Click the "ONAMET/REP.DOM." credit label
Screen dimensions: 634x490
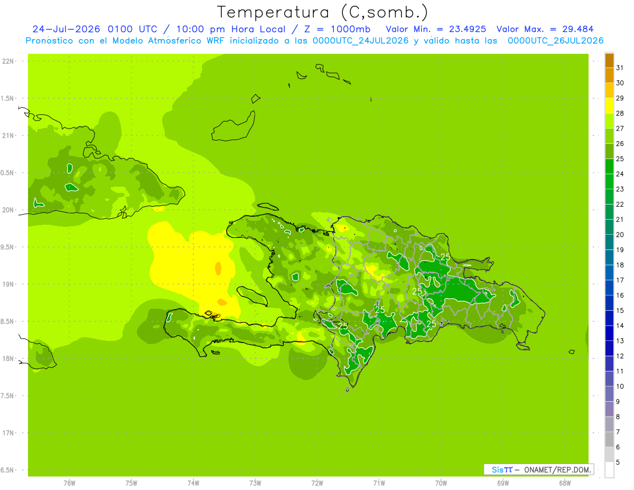pos(558,469)
